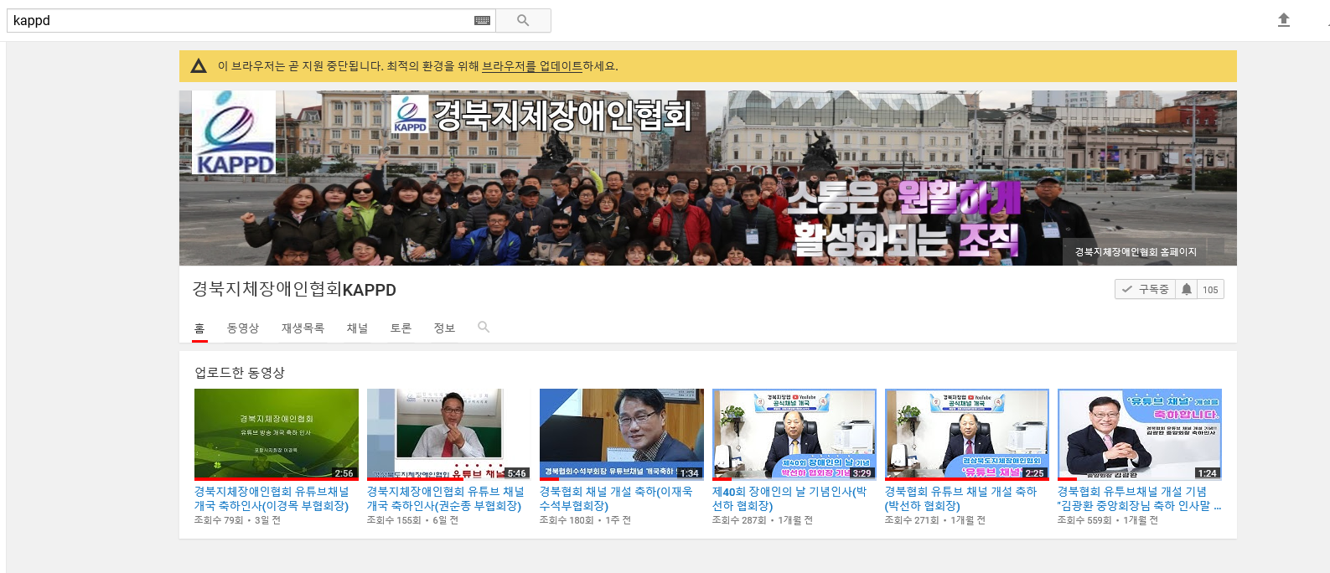Open video title 제40회 장애인의 날 기념인사
The image size is (1330, 573).
(789, 498)
